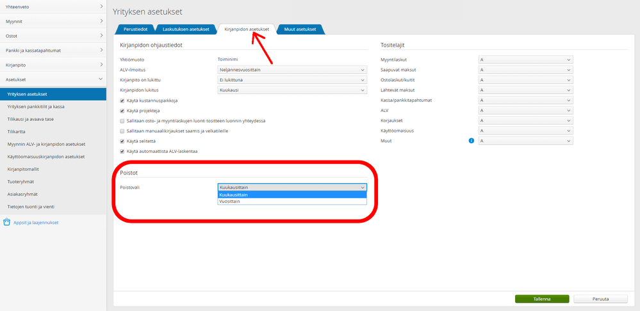Open the ALV-ilmoitus dropdown
Screen dimensions: 640x311
(292, 70)
